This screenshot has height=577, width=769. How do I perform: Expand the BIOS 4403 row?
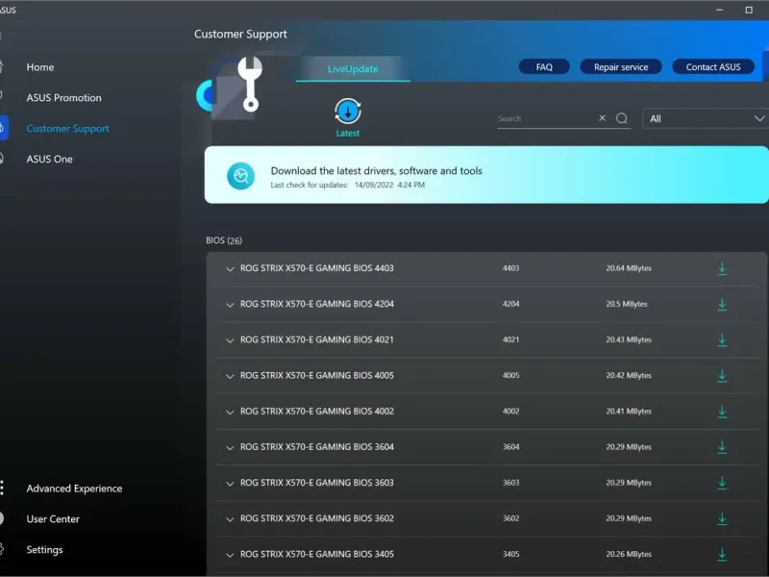[230, 269]
